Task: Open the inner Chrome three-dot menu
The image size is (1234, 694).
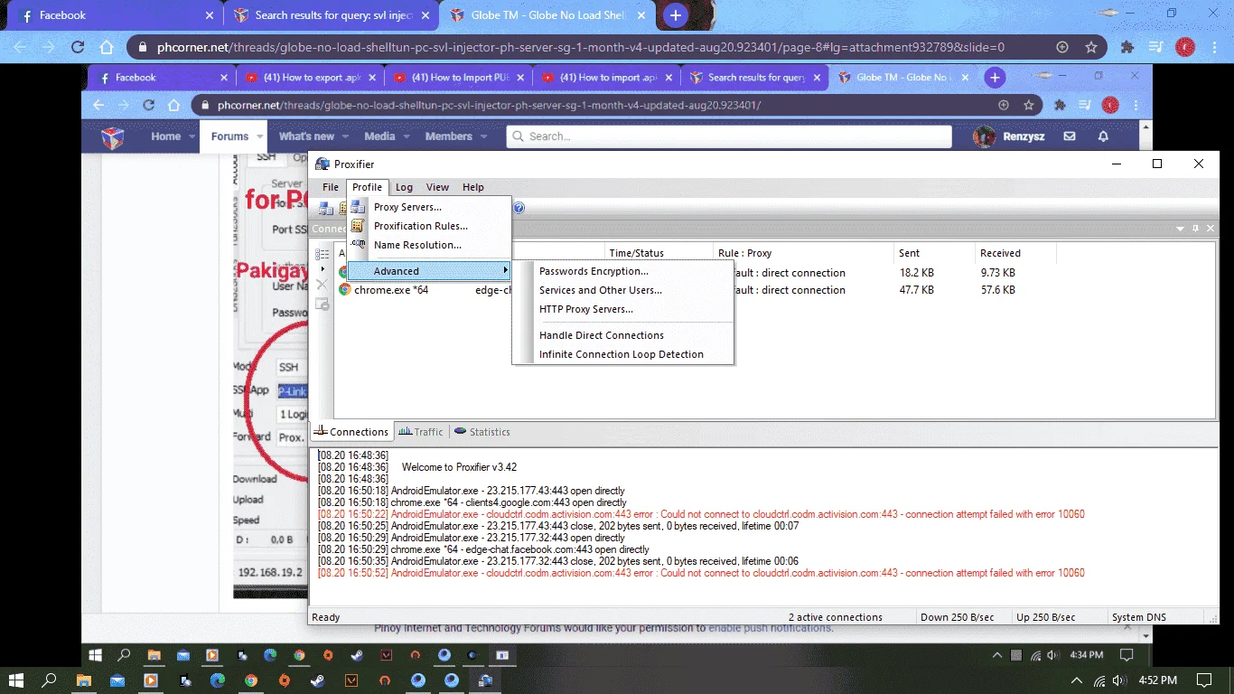Action: (x=1137, y=105)
